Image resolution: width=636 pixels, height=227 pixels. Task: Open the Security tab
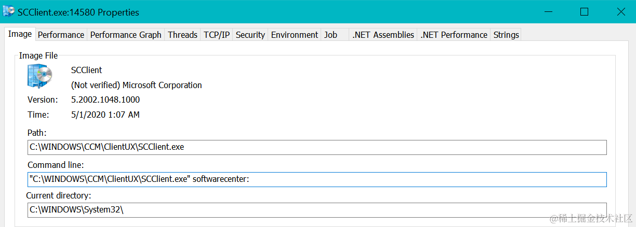[x=250, y=35]
